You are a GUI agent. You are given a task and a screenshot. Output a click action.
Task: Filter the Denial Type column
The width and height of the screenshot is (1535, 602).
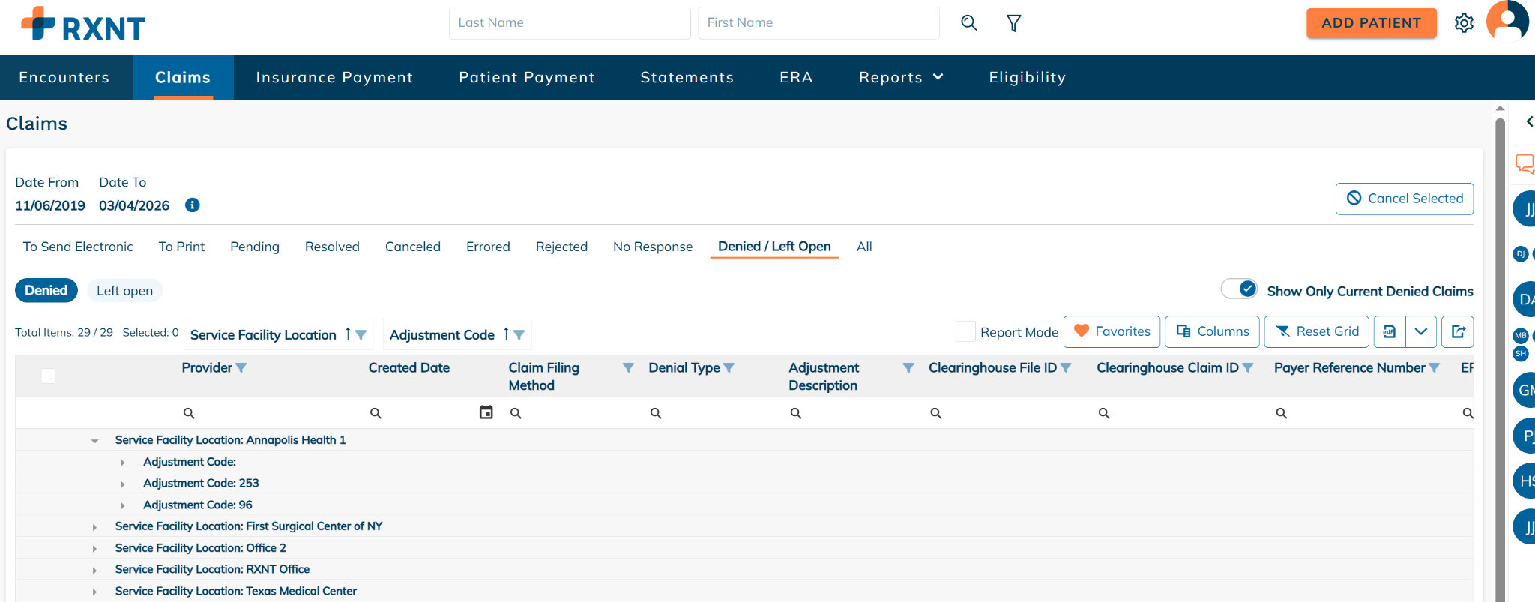pyautogui.click(x=729, y=368)
